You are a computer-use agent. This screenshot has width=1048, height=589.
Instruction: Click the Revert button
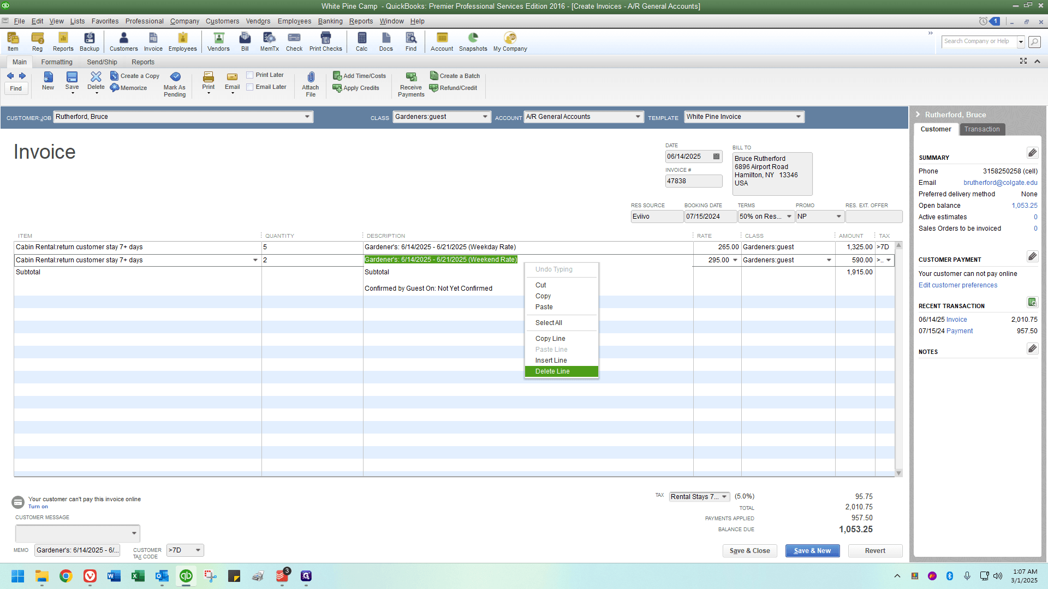[x=875, y=551]
